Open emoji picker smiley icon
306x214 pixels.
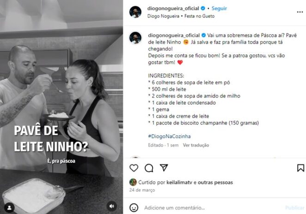click(134, 208)
